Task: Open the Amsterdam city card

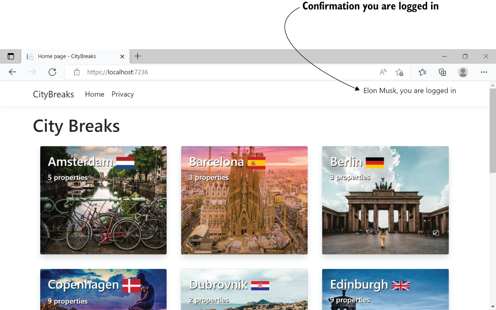Action: pos(103,200)
